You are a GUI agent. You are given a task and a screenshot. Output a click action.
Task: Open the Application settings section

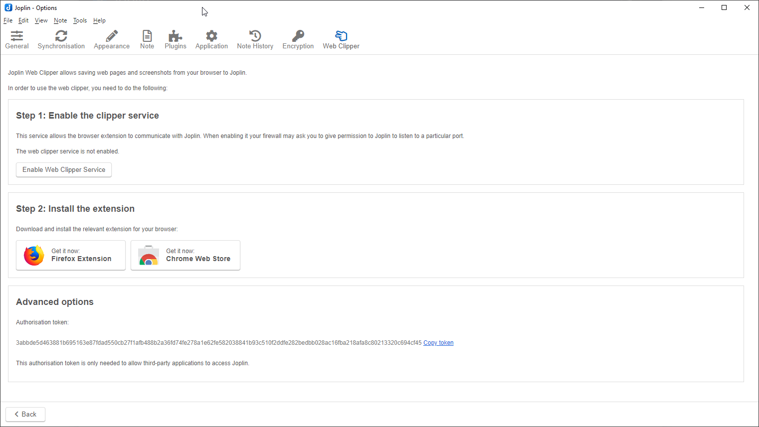point(211,40)
